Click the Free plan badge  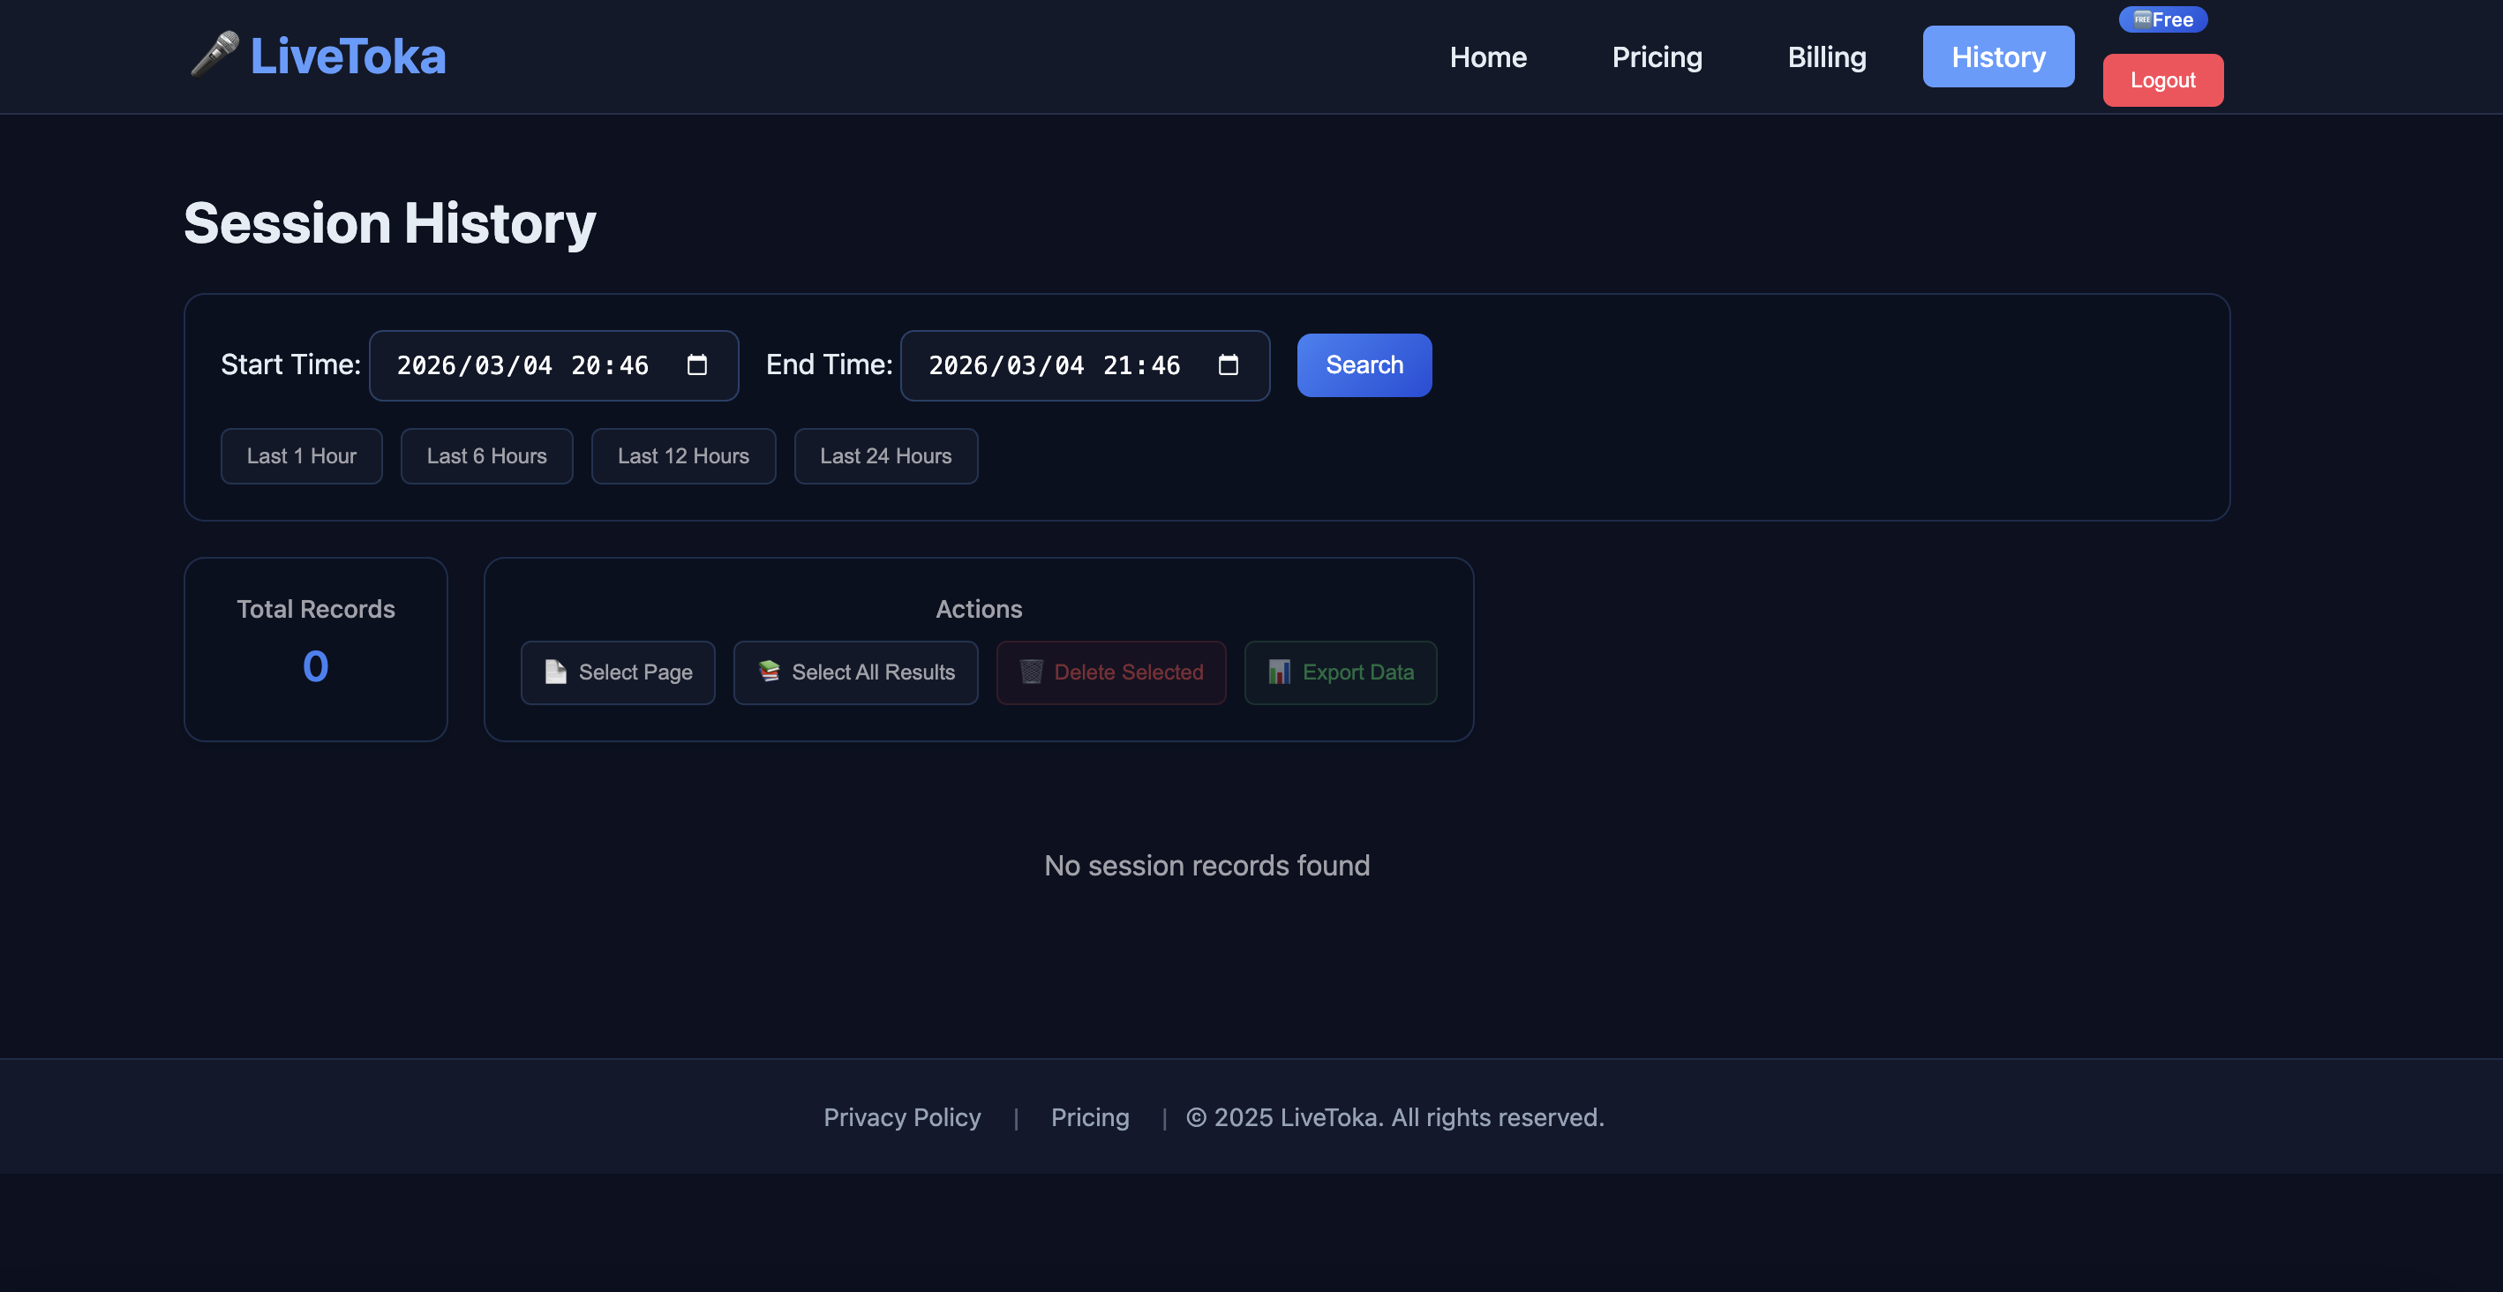[2162, 19]
